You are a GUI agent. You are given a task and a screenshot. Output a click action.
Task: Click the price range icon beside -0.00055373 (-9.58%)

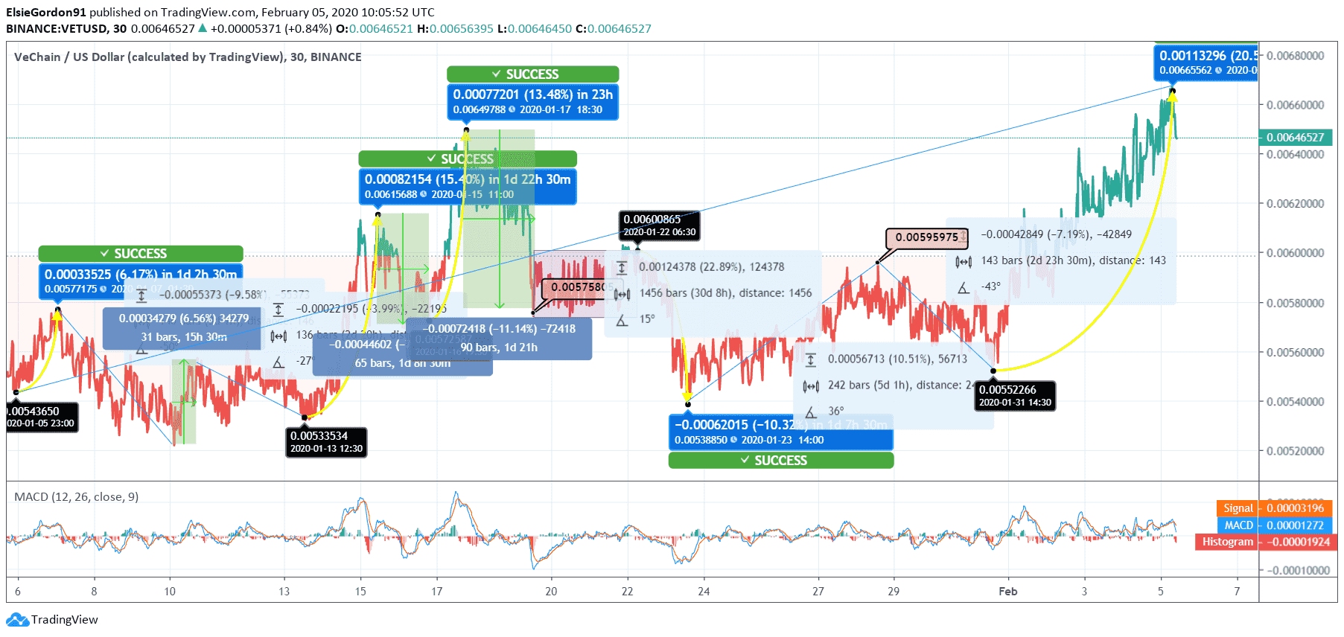tap(141, 295)
